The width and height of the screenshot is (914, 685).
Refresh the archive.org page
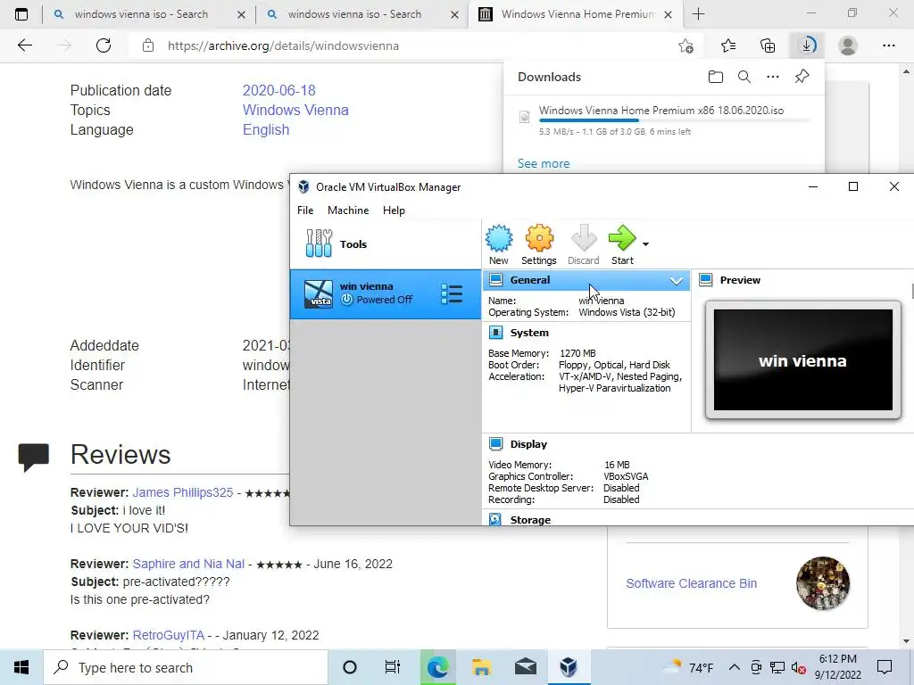104,45
